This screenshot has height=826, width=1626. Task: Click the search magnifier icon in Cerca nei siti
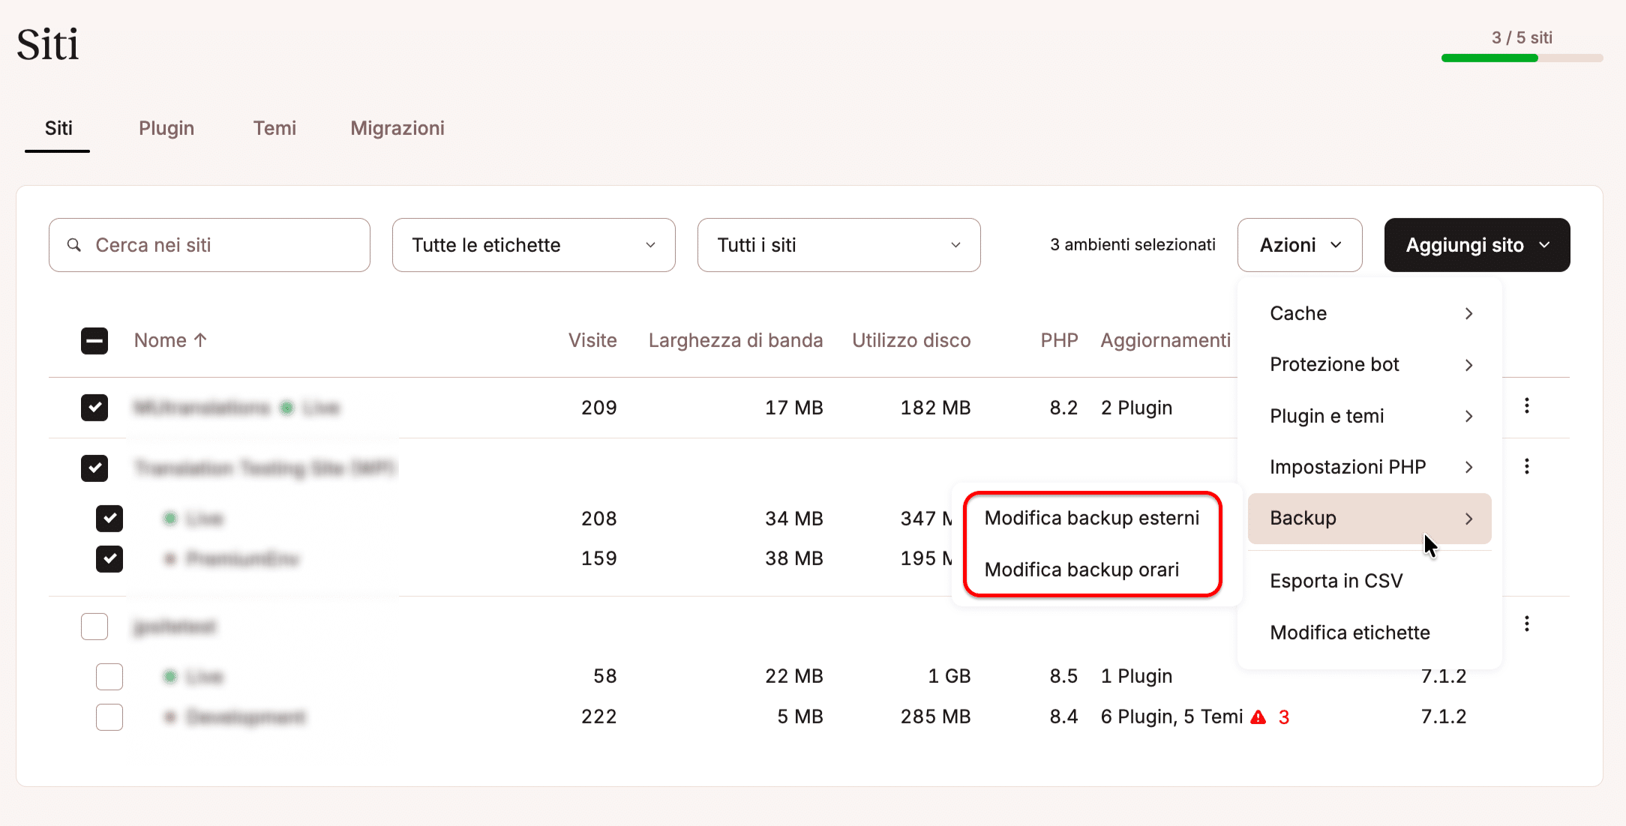pyautogui.click(x=74, y=245)
